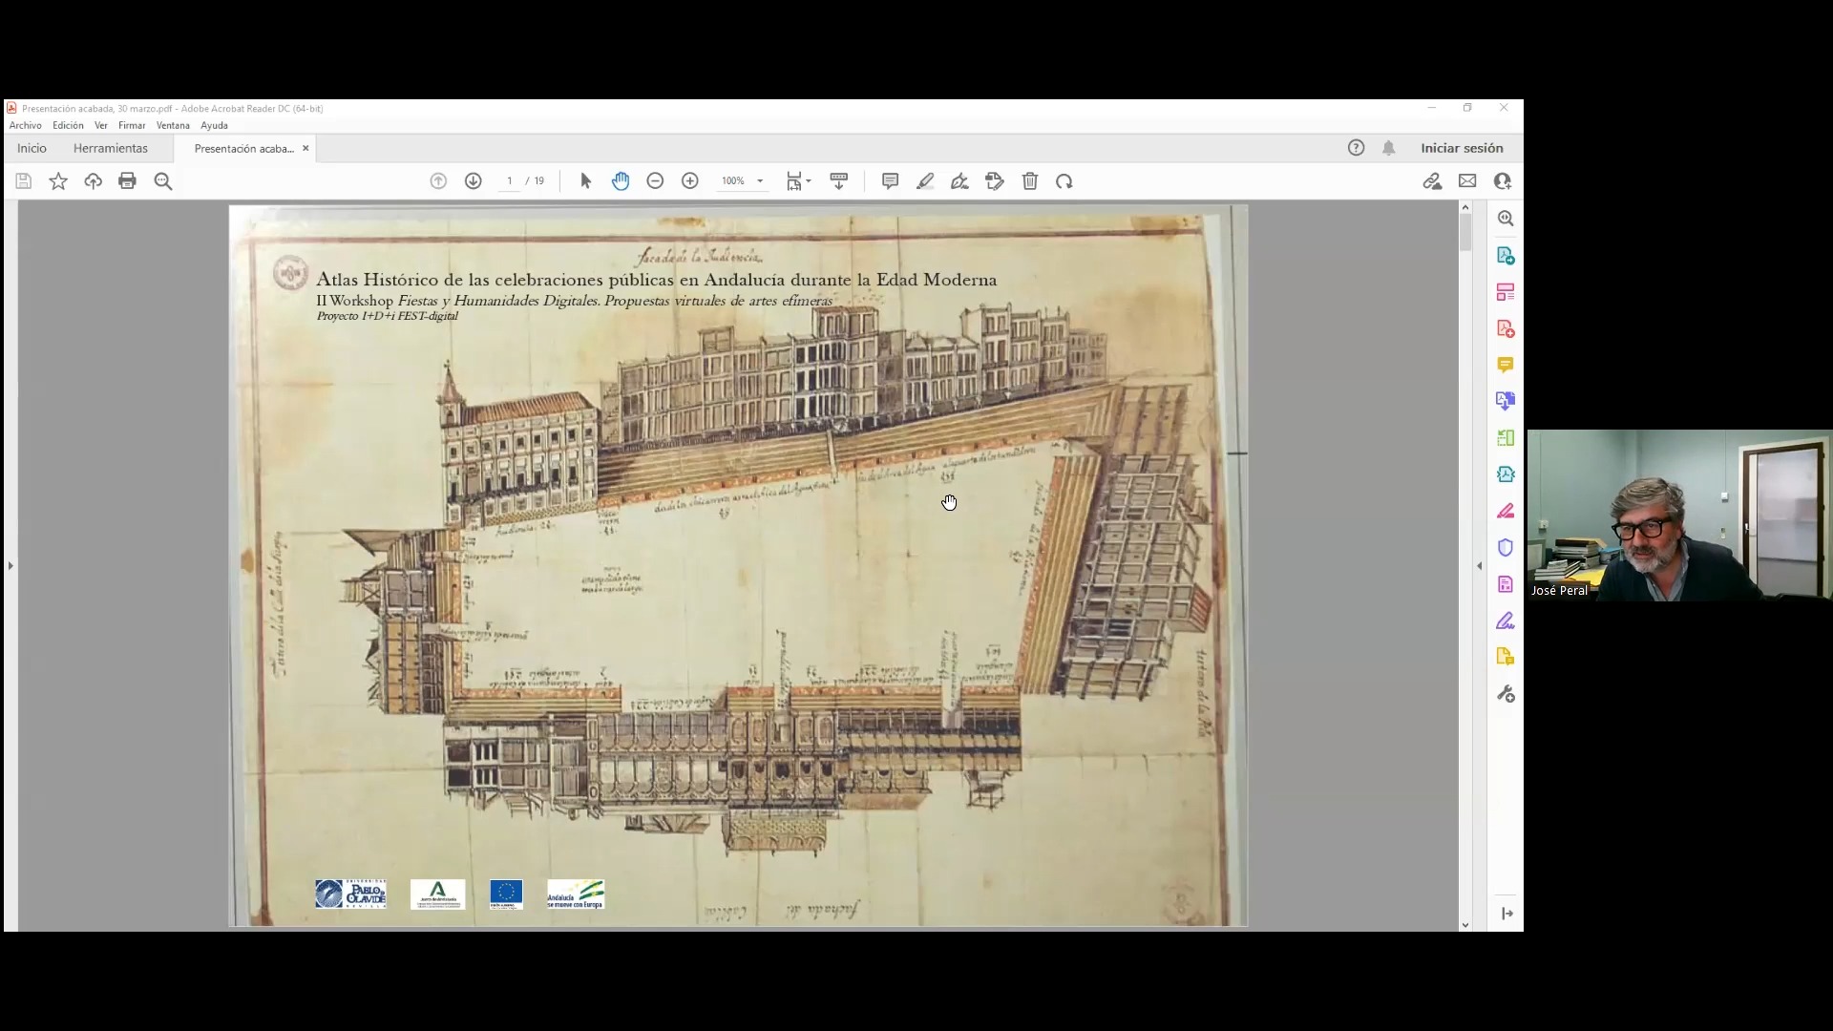The height and width of the screenshot is (1031, 1833).
Task: Select the Presentación acaba... document tab
Action: click(x=243, y=149)
